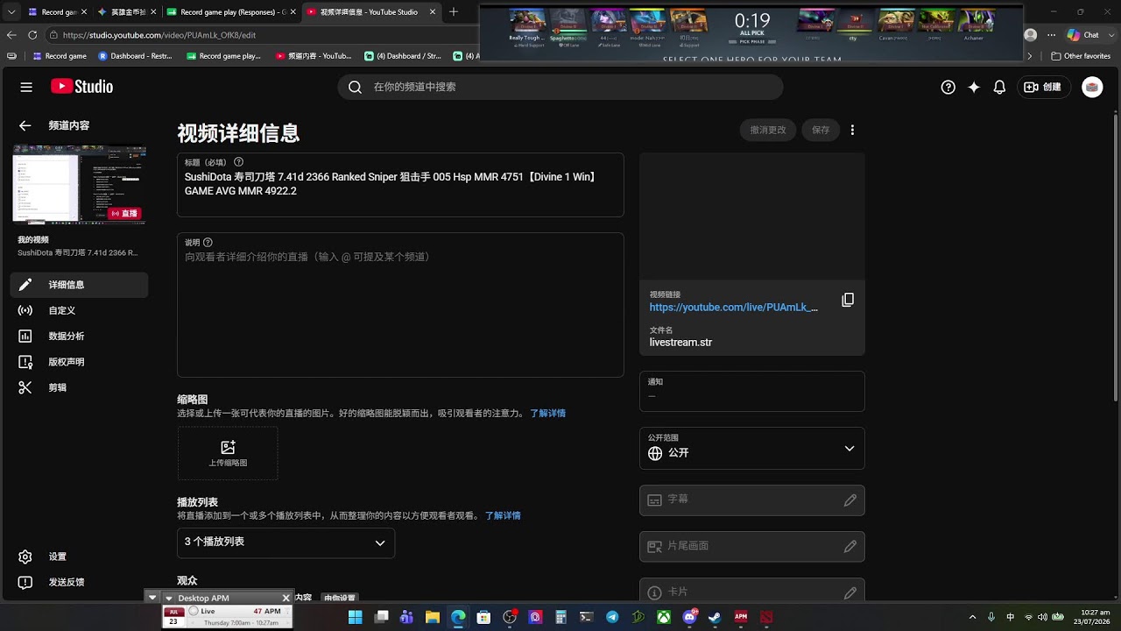The width and height of the screenshot is (1121, 631).
Task: Close the YouTube Studio browser tab
Action: coord(433,12)
